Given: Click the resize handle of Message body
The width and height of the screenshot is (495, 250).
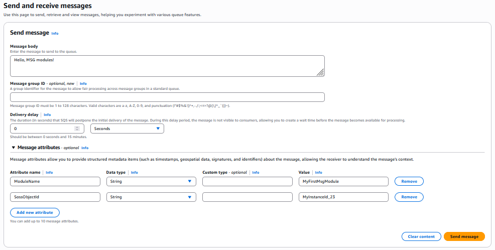Looking at the screenshot, I should tap(320, 73).
